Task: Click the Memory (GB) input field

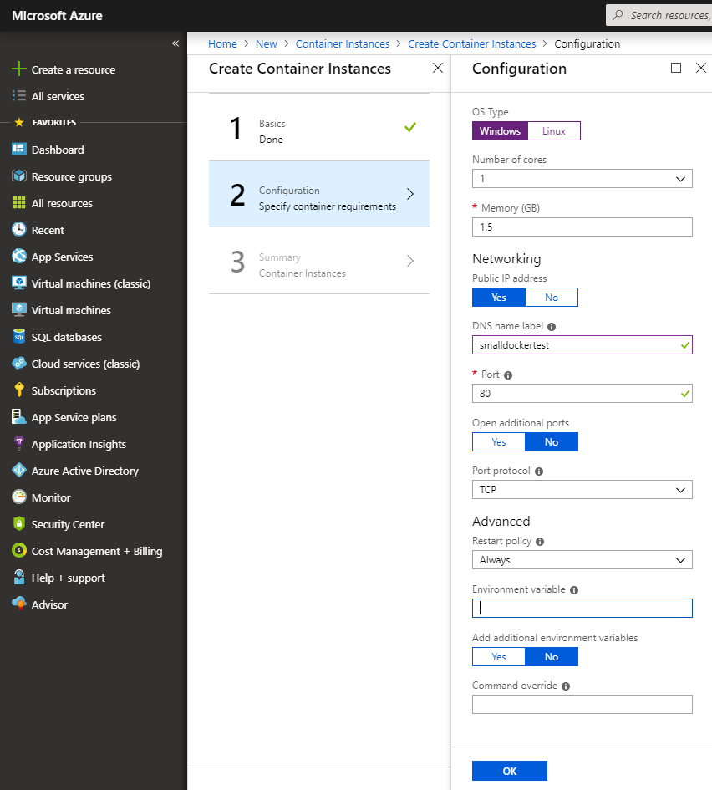Action: [x=582, y=227]
